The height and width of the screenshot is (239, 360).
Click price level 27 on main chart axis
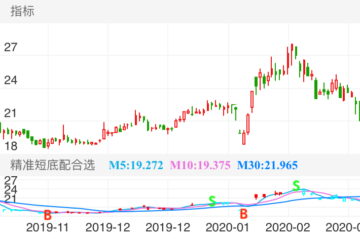point(11,48)
